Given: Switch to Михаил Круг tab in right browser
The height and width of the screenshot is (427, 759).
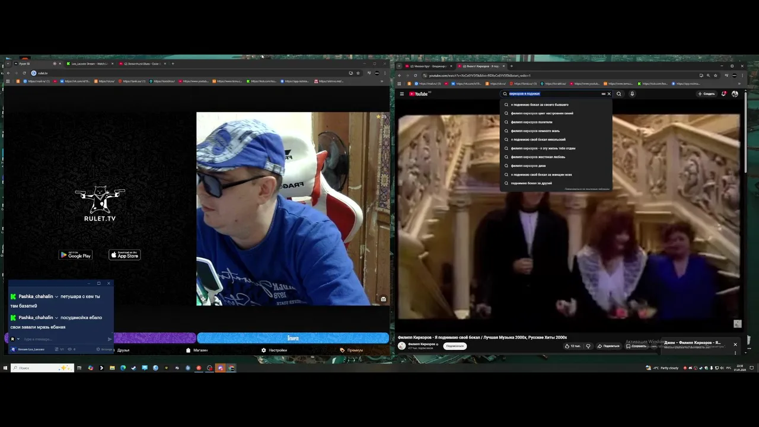Looking at the screenshot, I should coord(428,66).
